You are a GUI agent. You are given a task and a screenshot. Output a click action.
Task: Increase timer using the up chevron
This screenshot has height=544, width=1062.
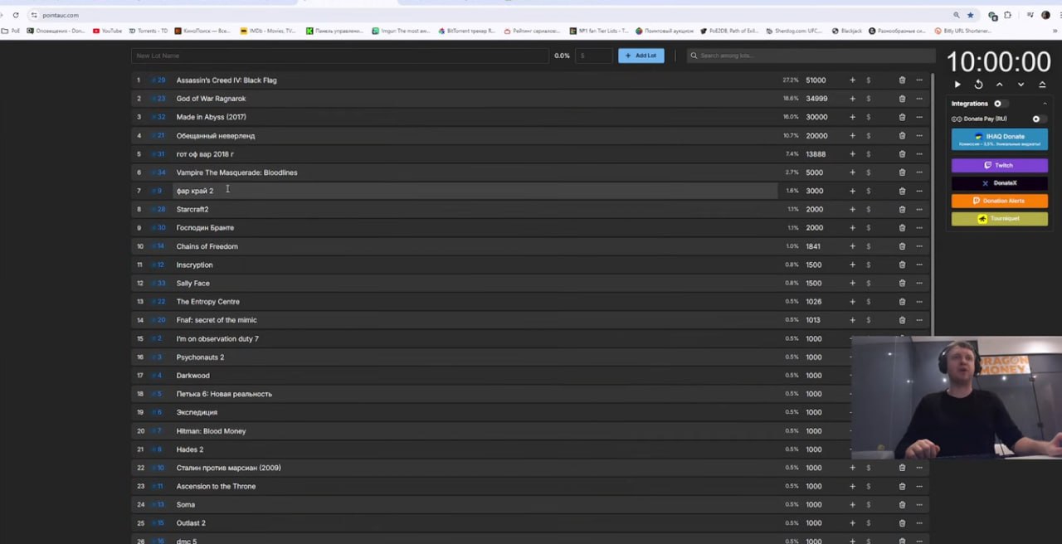999,85
